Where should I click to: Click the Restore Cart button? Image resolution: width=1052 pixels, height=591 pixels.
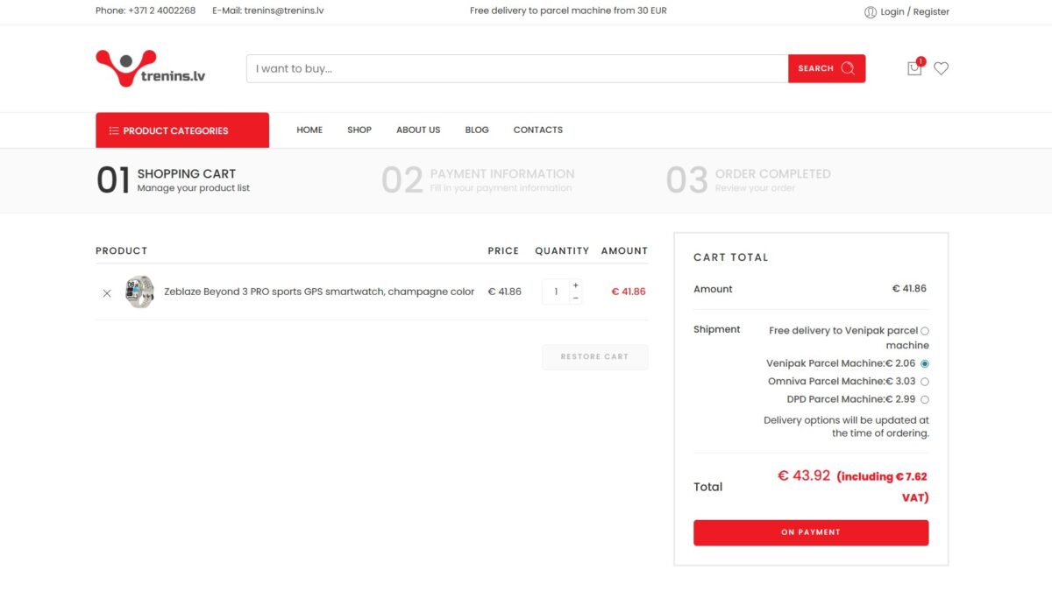pyautogui.click(x=595, y=356)
